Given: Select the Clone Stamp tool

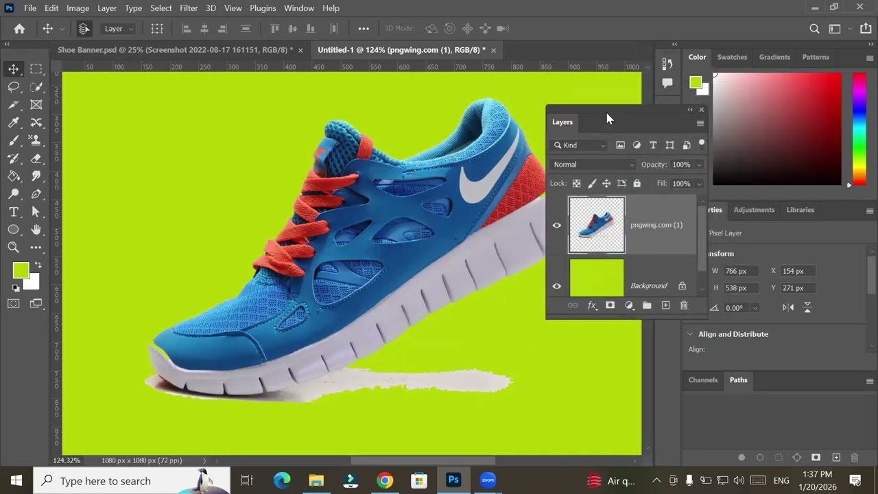Looking at the screenshot, I should 36,140.
